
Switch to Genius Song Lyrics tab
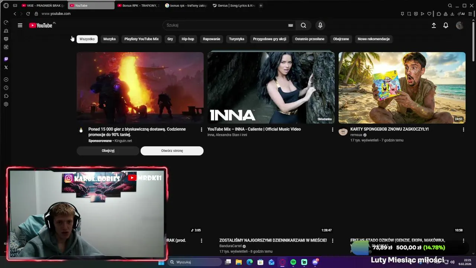pyautogui.click(x=234, y=6)
